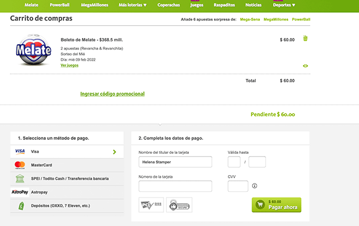Go to the Melate menu item
The image size is (359, 226).
tap(31, 5)
